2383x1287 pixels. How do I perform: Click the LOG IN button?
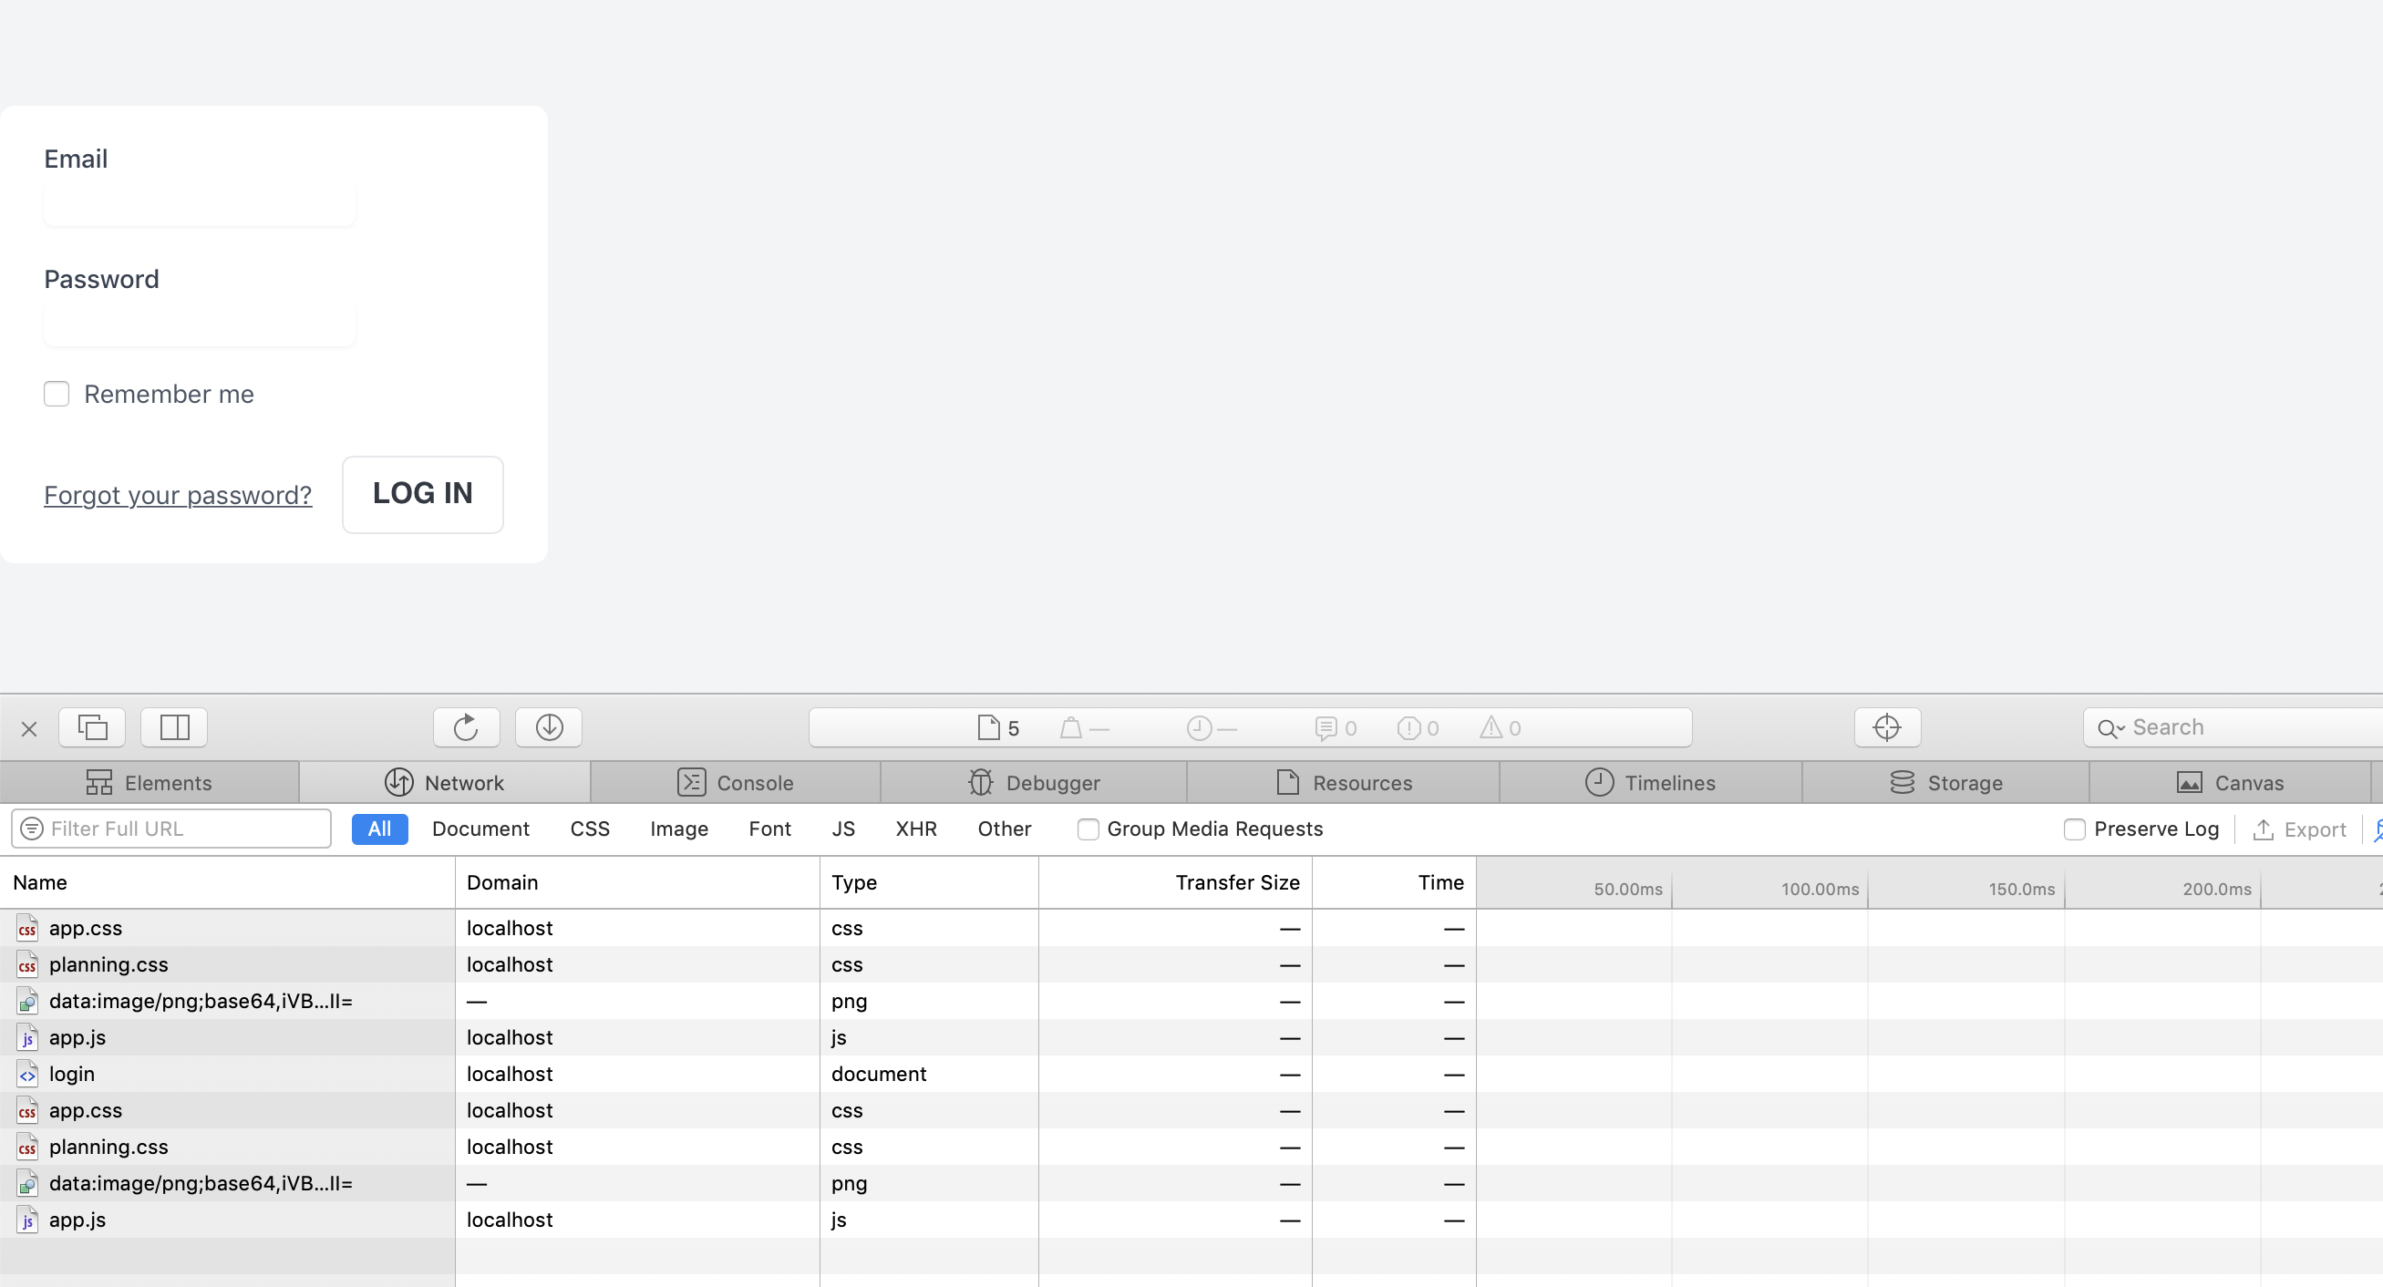pyautogui.click(x=423, y=494)
